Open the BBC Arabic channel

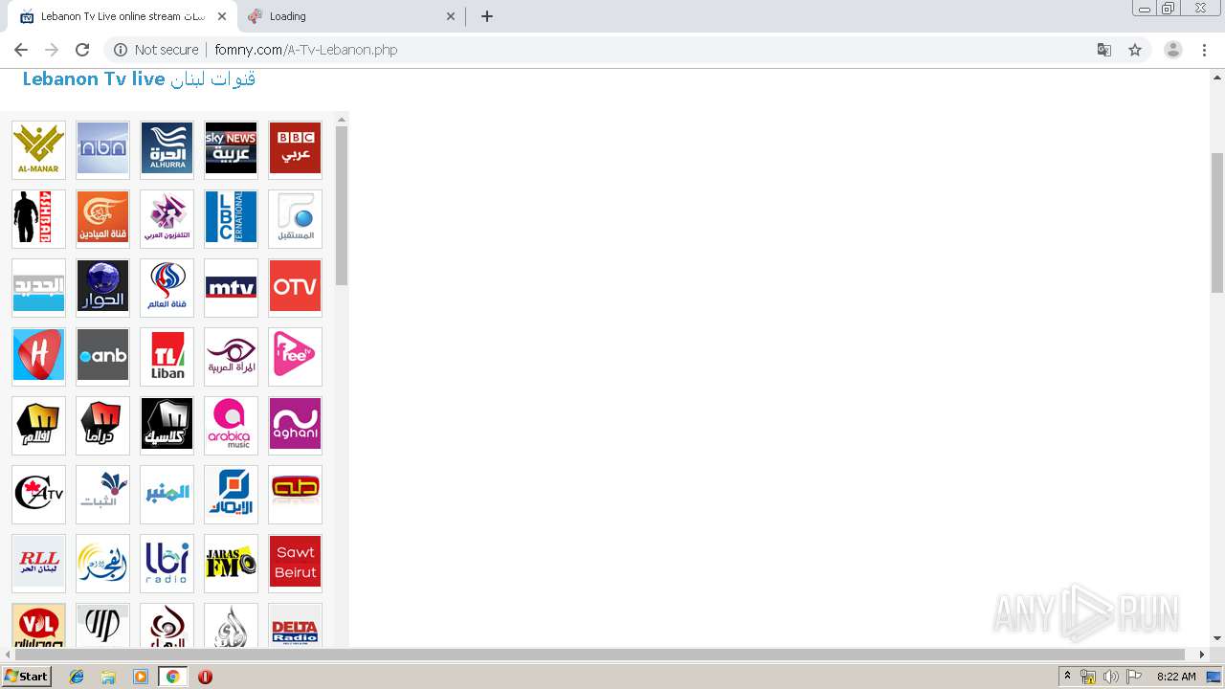coord(296,149)
